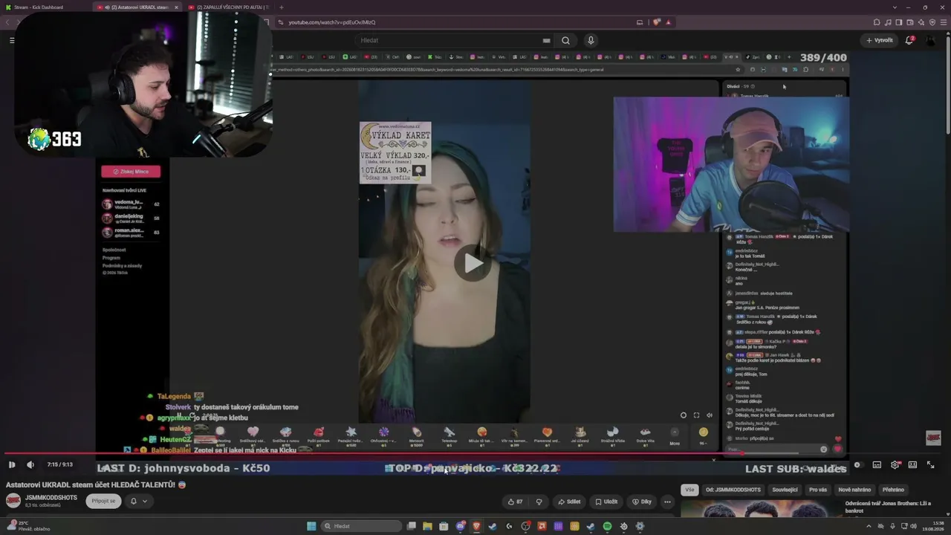This screenshot has width=951, height=535.
Task: Open more actions three-dot menu
Action: click(x=667, y=502)
